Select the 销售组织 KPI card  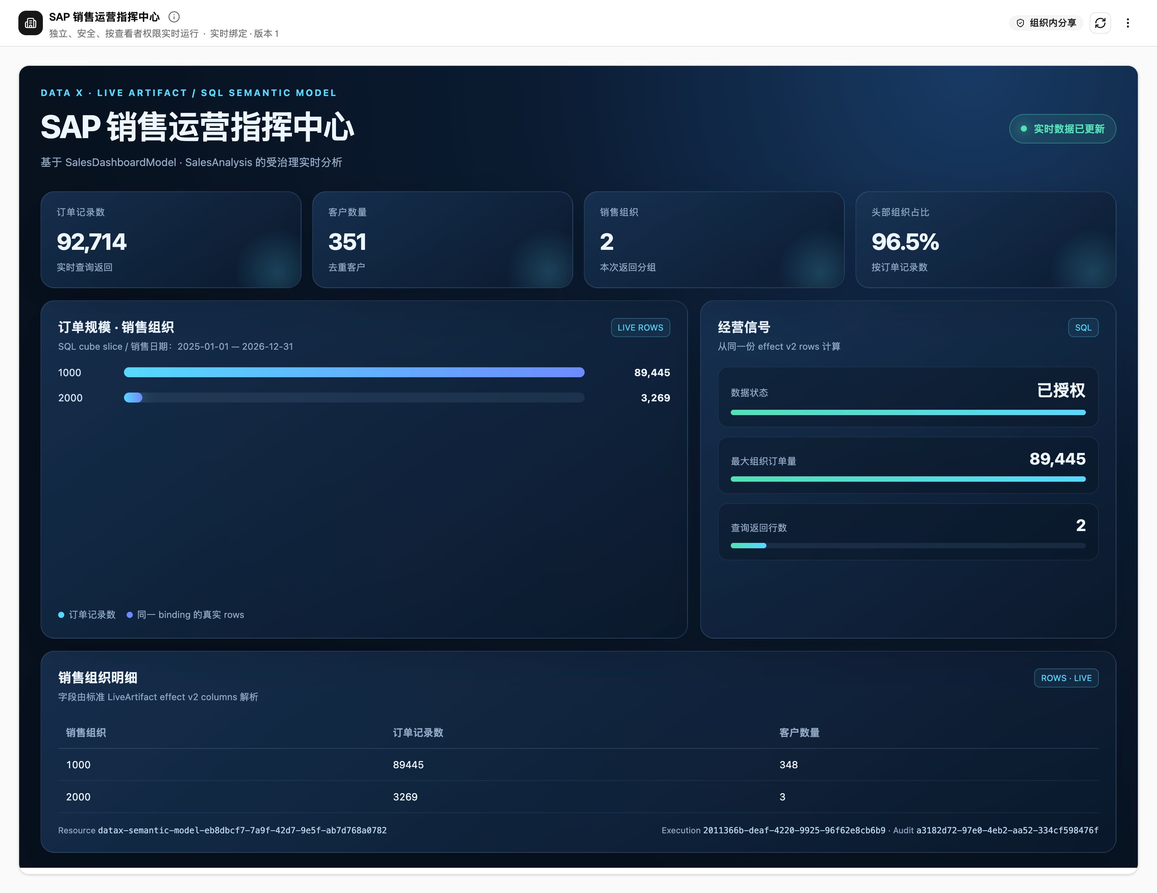(x=714, y=240)
